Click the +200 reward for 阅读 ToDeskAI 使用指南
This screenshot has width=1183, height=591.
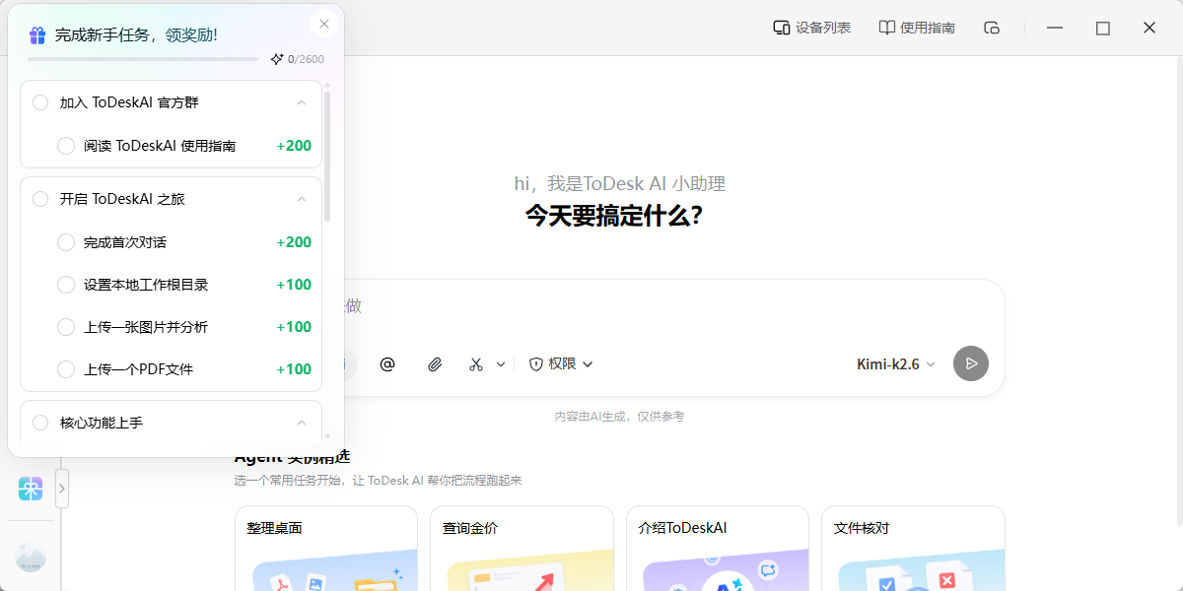pos(294,146)
